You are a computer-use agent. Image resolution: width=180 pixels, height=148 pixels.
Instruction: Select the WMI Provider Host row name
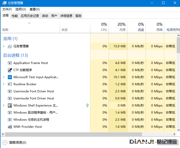pyautogui.click(x=28, y=127)
